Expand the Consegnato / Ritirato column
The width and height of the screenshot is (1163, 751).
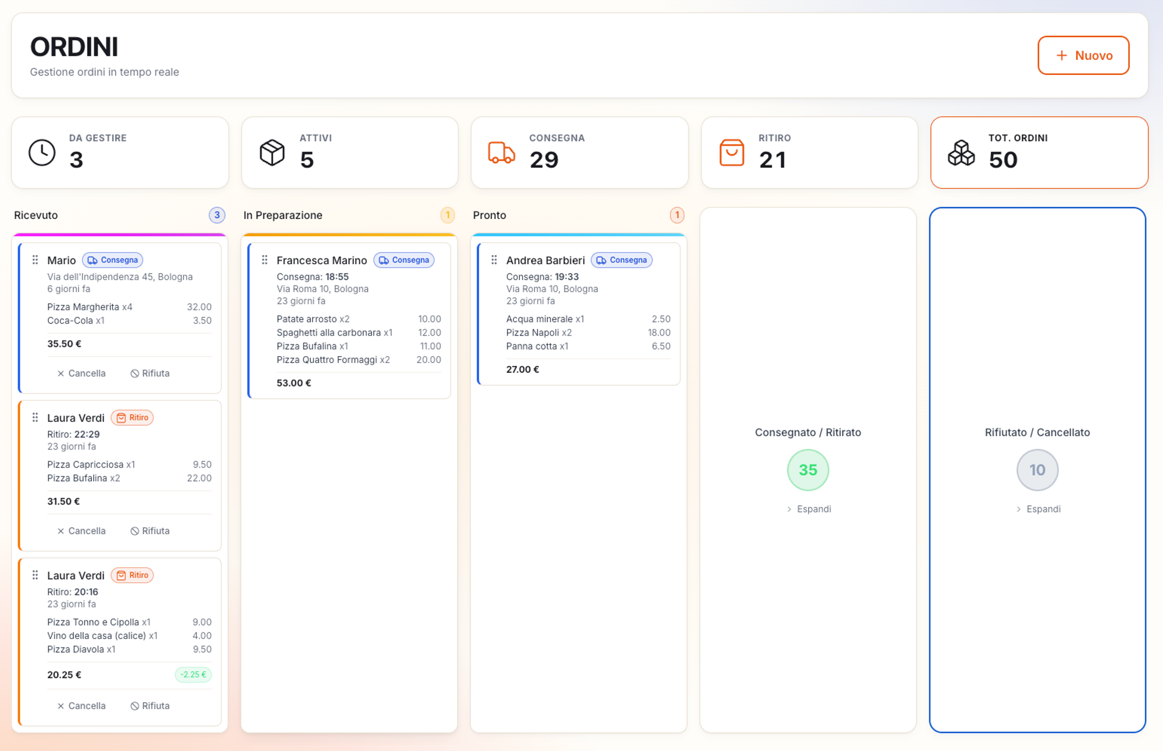pos(808,509)
